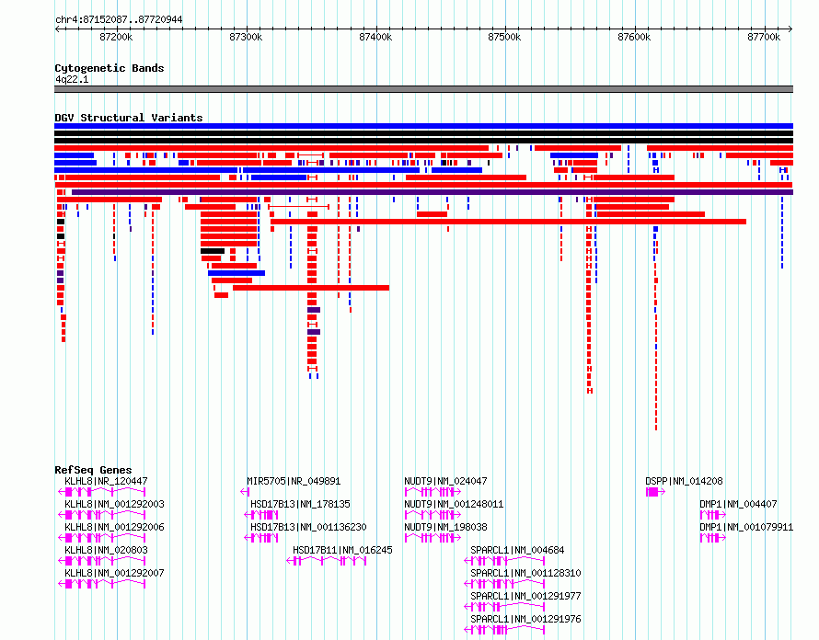Click the RefSeq Genes track title
Screen dimensions: 819x640
93,470
